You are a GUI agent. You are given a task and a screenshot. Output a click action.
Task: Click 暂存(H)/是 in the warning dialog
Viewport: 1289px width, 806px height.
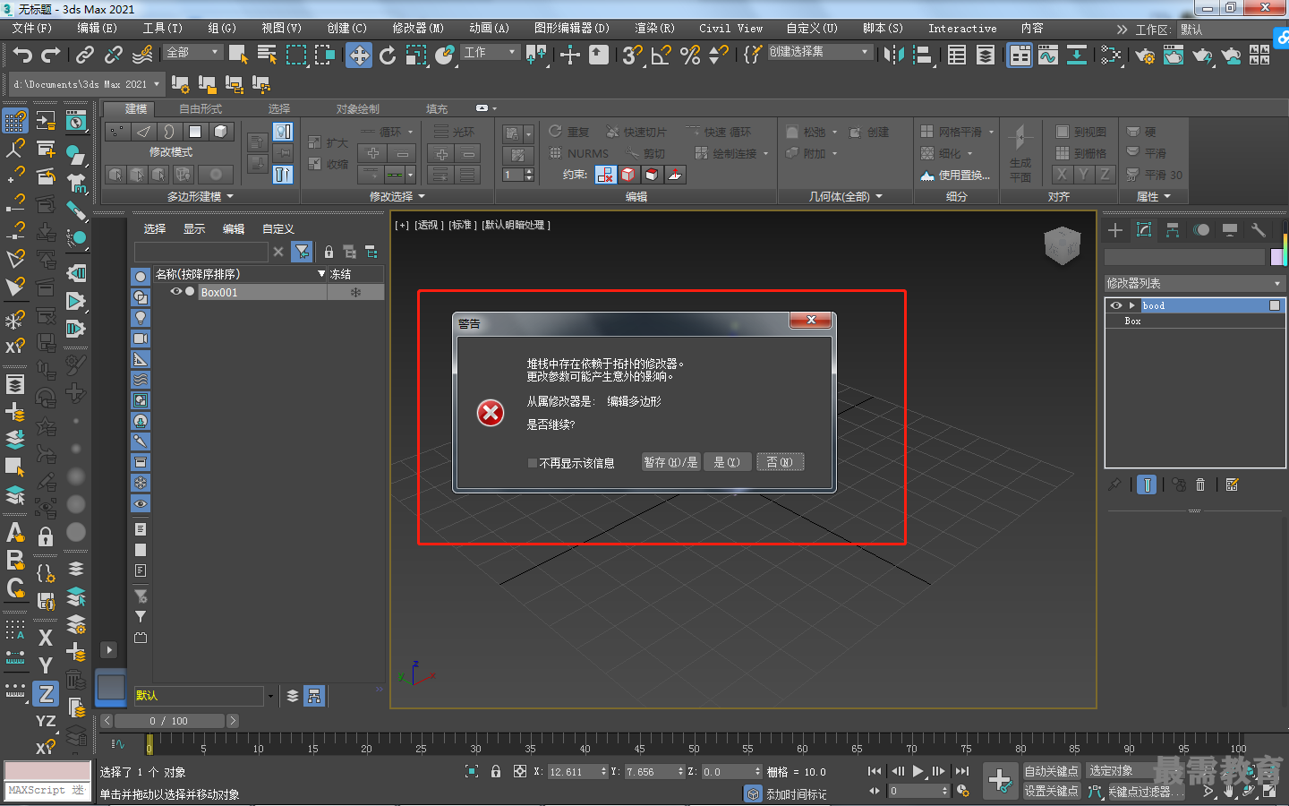670,462
